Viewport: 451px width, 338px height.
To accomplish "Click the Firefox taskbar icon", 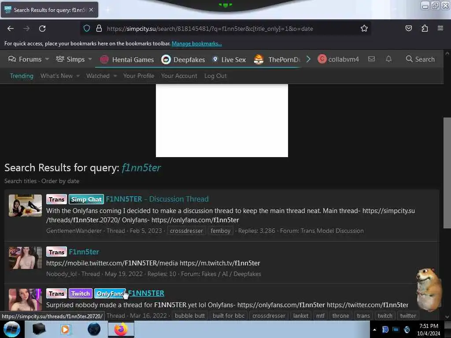I will (121, 329).
